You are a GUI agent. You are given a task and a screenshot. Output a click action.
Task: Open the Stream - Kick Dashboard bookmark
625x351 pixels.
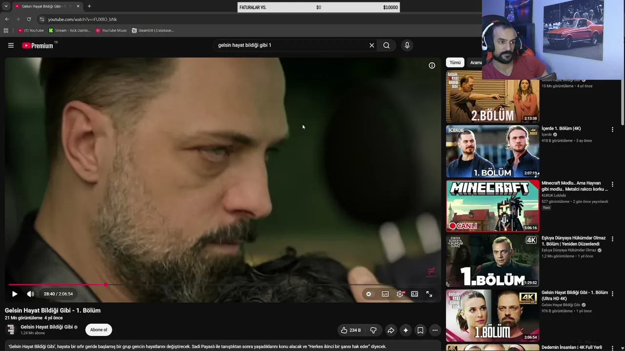click(69, 30)
